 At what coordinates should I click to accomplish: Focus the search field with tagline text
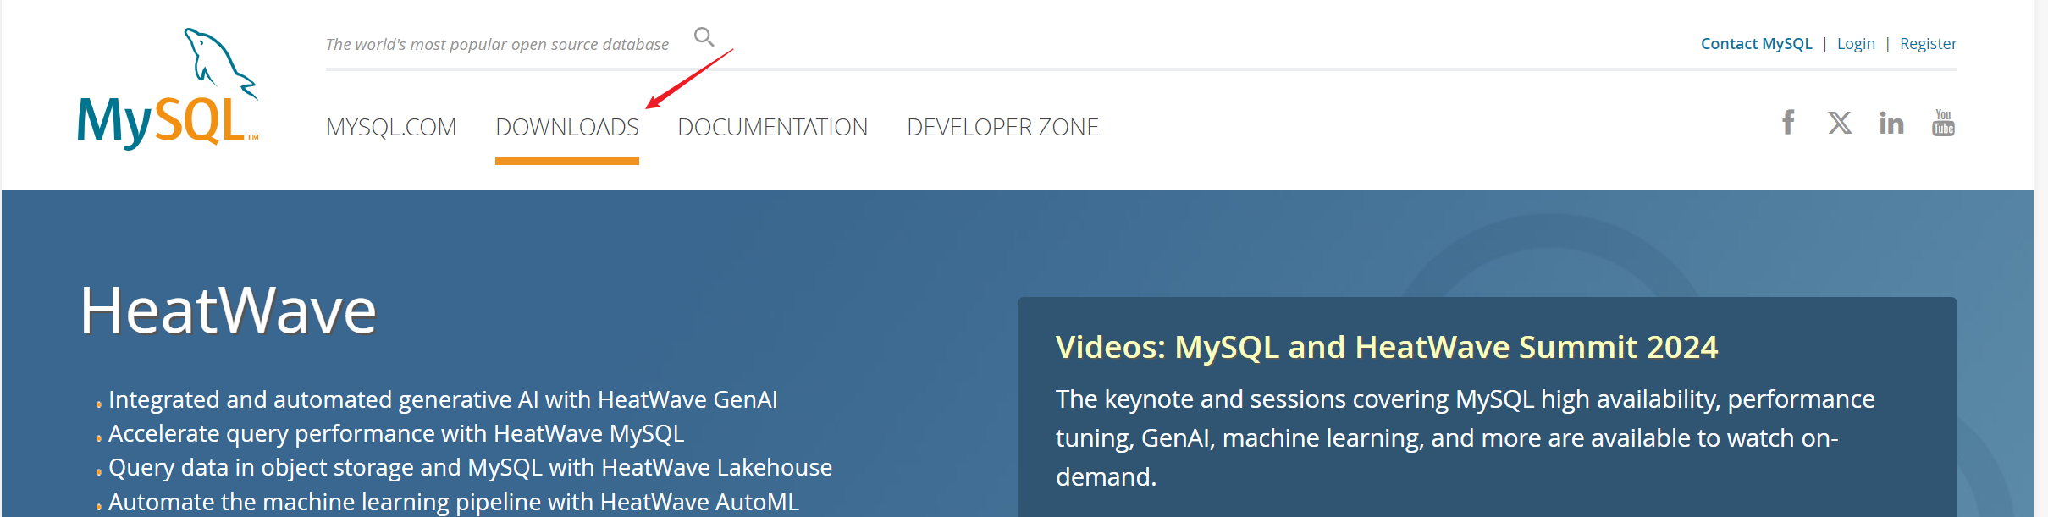point(497,44)
